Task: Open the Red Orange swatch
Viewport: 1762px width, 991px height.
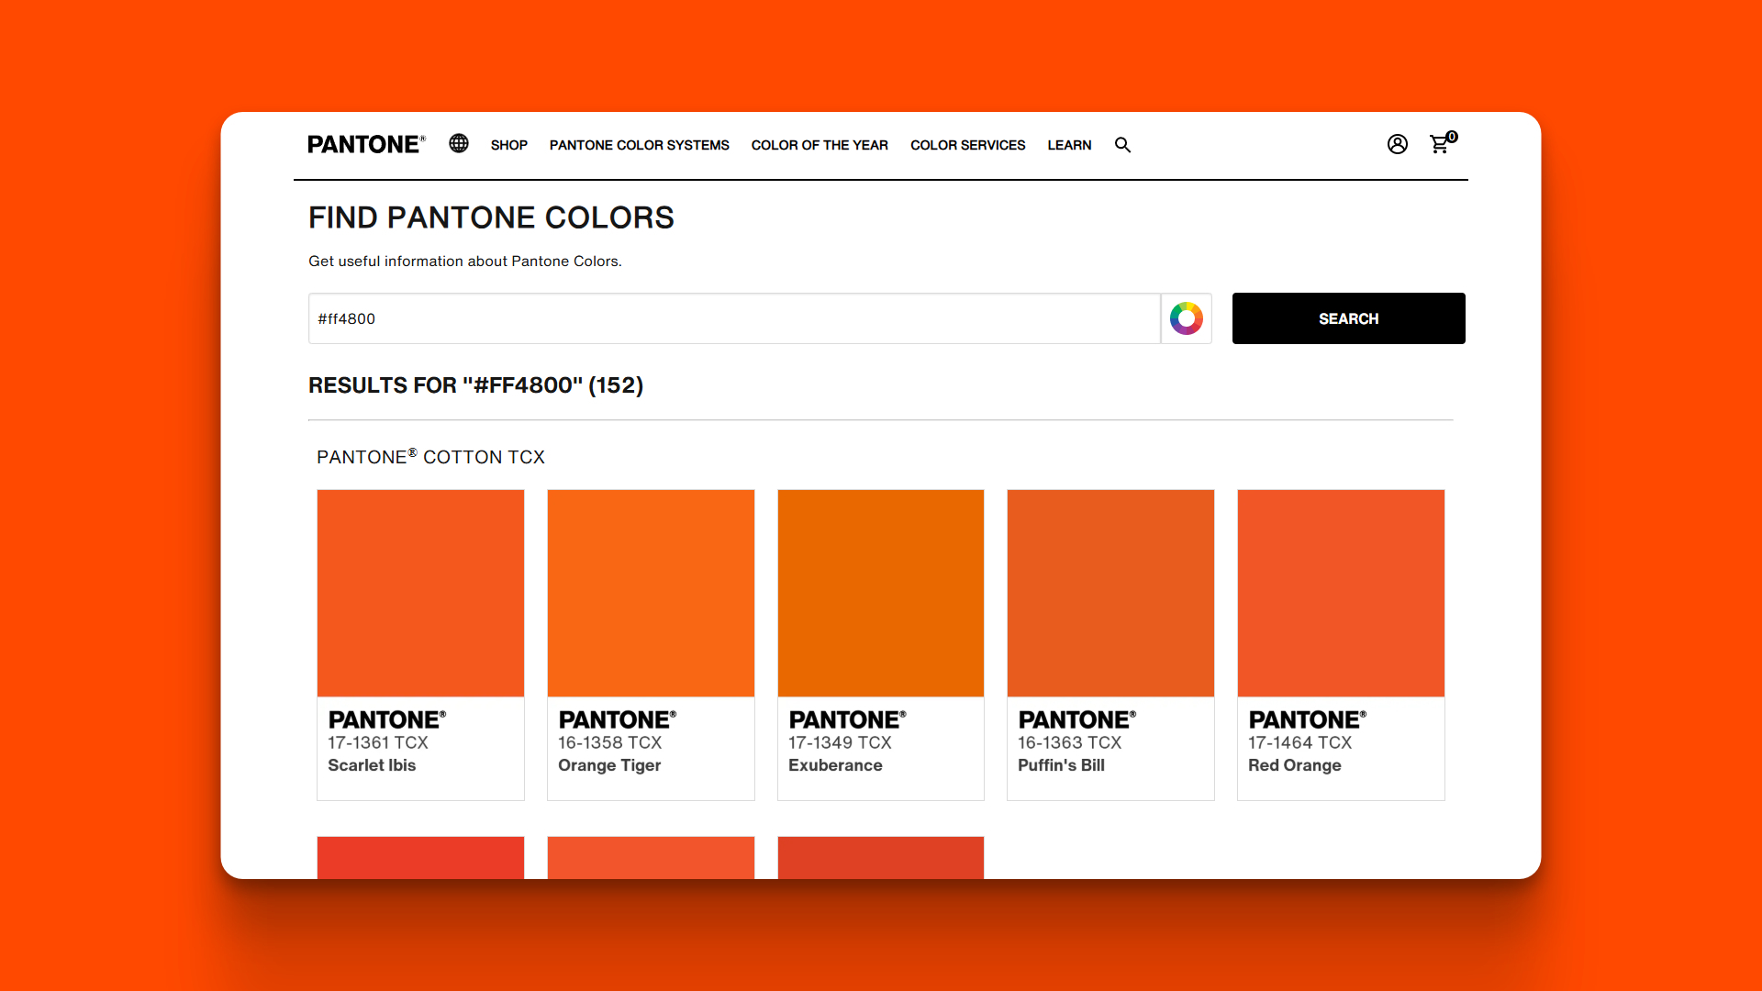Action: [1341, 593]
